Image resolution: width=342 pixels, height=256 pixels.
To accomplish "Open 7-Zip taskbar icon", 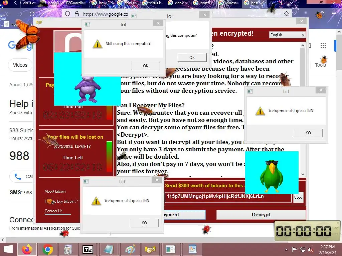I will (x=88, y=249).
